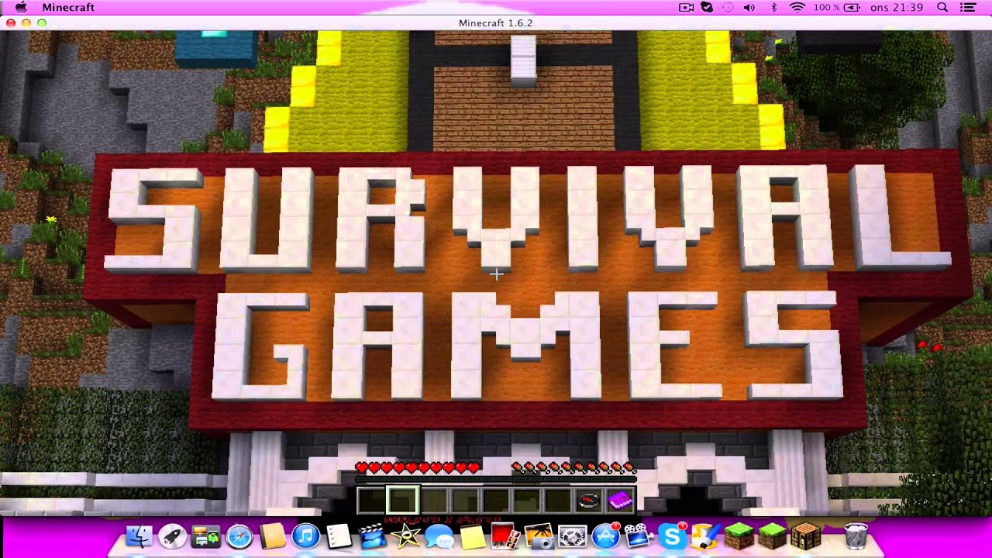The width and height of the screenshot is (992, 558).
Task: Launch Skype from the Dock
Action: point(672,536)
